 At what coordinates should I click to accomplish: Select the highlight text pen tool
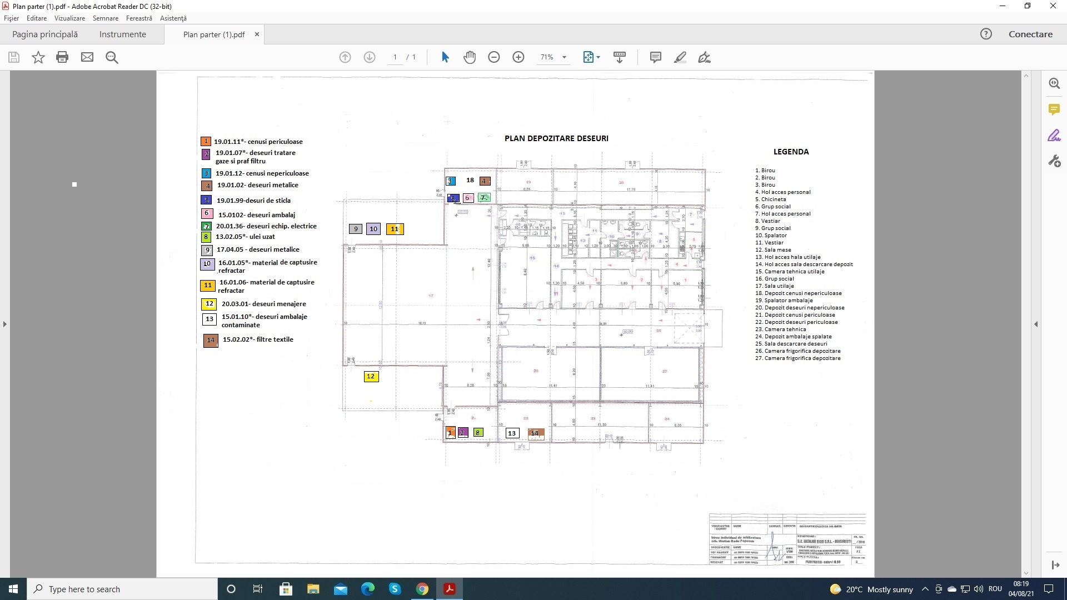(x=680, y=57)
